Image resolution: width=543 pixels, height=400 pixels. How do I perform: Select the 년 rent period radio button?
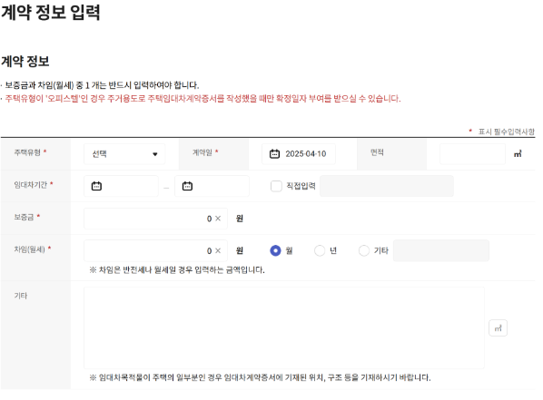(320, 250)
